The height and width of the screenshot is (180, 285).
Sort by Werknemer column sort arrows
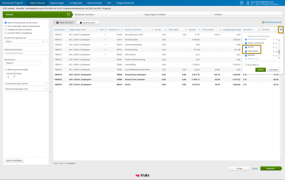tap(66, 30)
